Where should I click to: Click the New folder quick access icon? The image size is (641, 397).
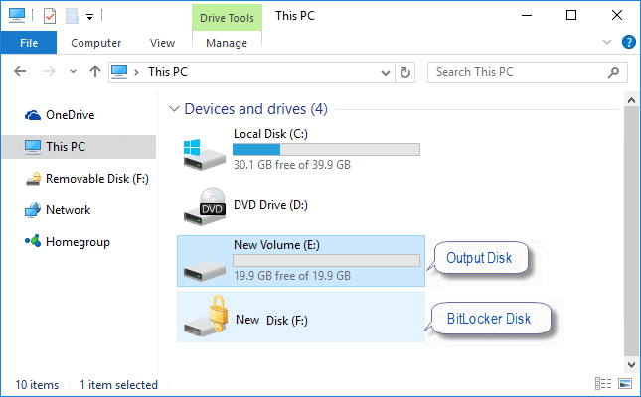72,16
